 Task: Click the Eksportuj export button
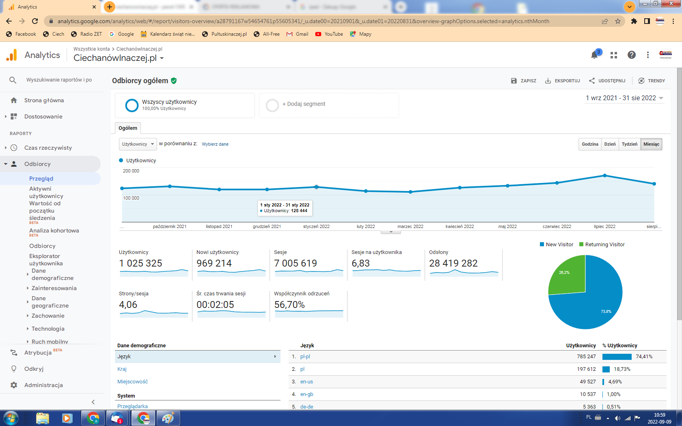(x=562, y=81)
